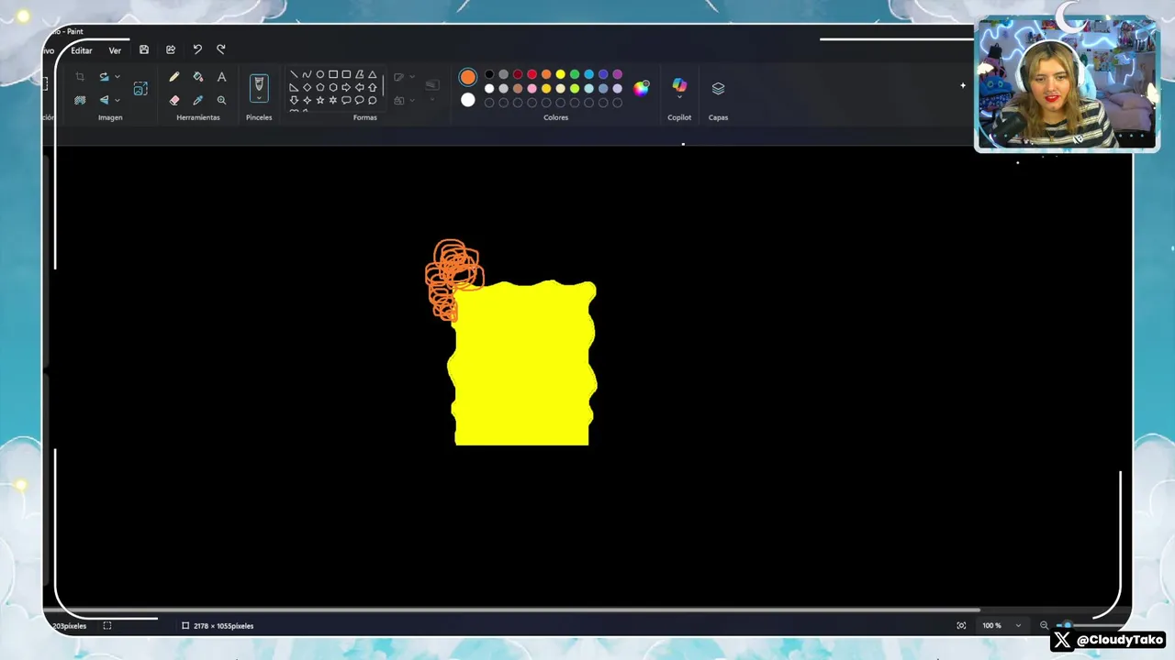The height and width of the screenshot is (660, 1175).
Task: Select the Up arrow shape
Action: (x=372, y=87)
